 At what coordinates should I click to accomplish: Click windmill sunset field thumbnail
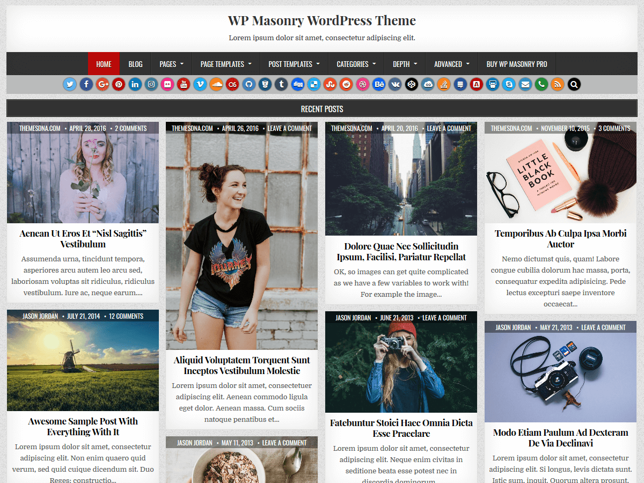click(x=83, y=361)
